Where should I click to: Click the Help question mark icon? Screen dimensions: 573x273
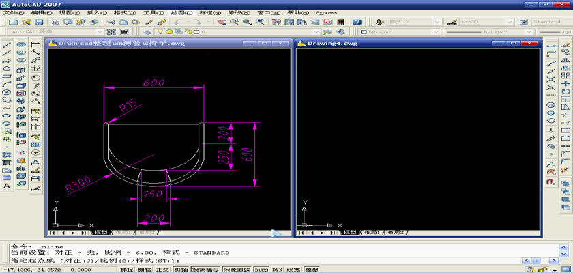(357, 22)
